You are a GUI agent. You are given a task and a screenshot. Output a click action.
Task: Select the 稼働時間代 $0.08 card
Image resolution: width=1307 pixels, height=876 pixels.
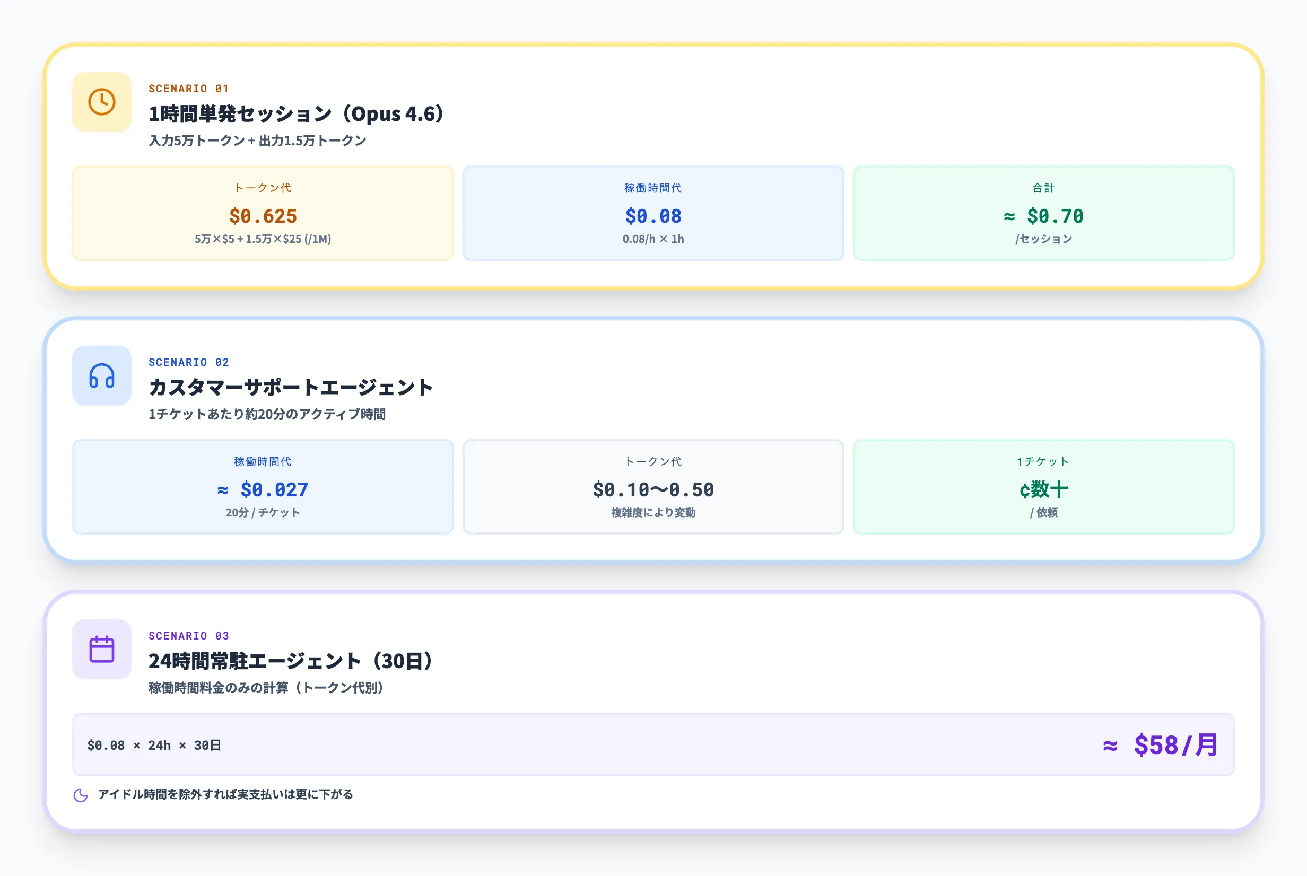[652, 213]
